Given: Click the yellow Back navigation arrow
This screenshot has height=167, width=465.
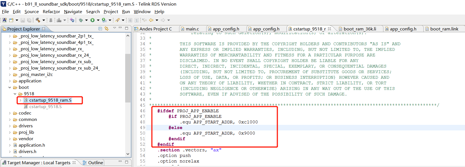Looking at the screenshot, I should [x=151, y=20].
